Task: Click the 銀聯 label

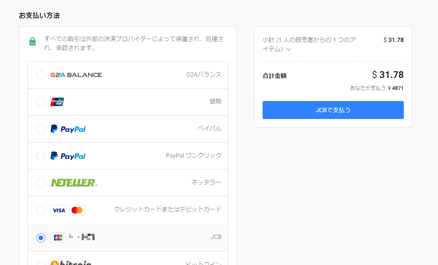Action: pyautogui.click(x=216, y=101)
